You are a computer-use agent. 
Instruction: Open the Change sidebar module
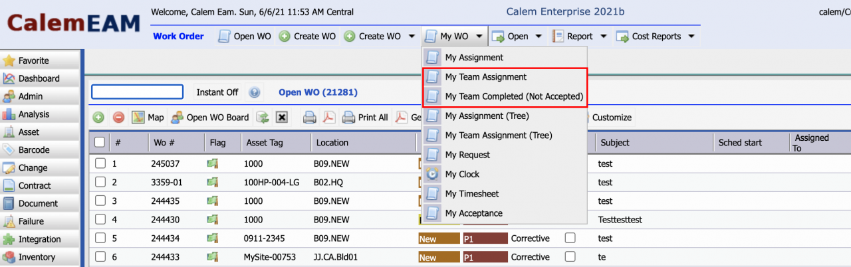39,168
